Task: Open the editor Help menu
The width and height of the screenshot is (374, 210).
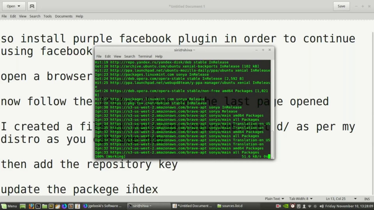Action: 79,16
